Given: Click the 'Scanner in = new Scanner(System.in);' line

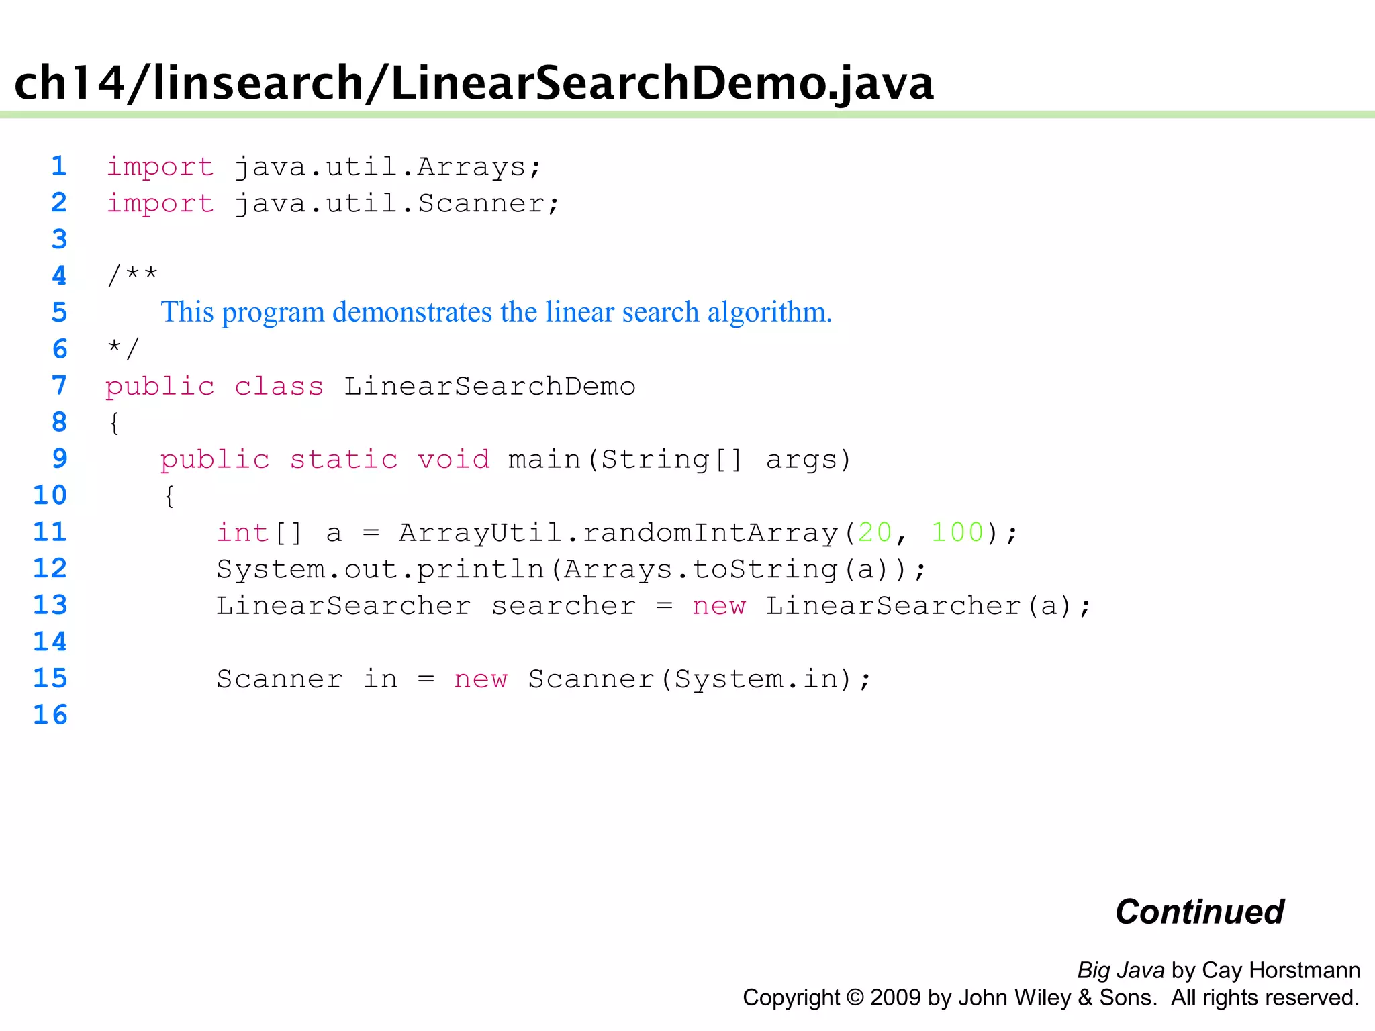Looking at the screenshot, I should point(544,679).
